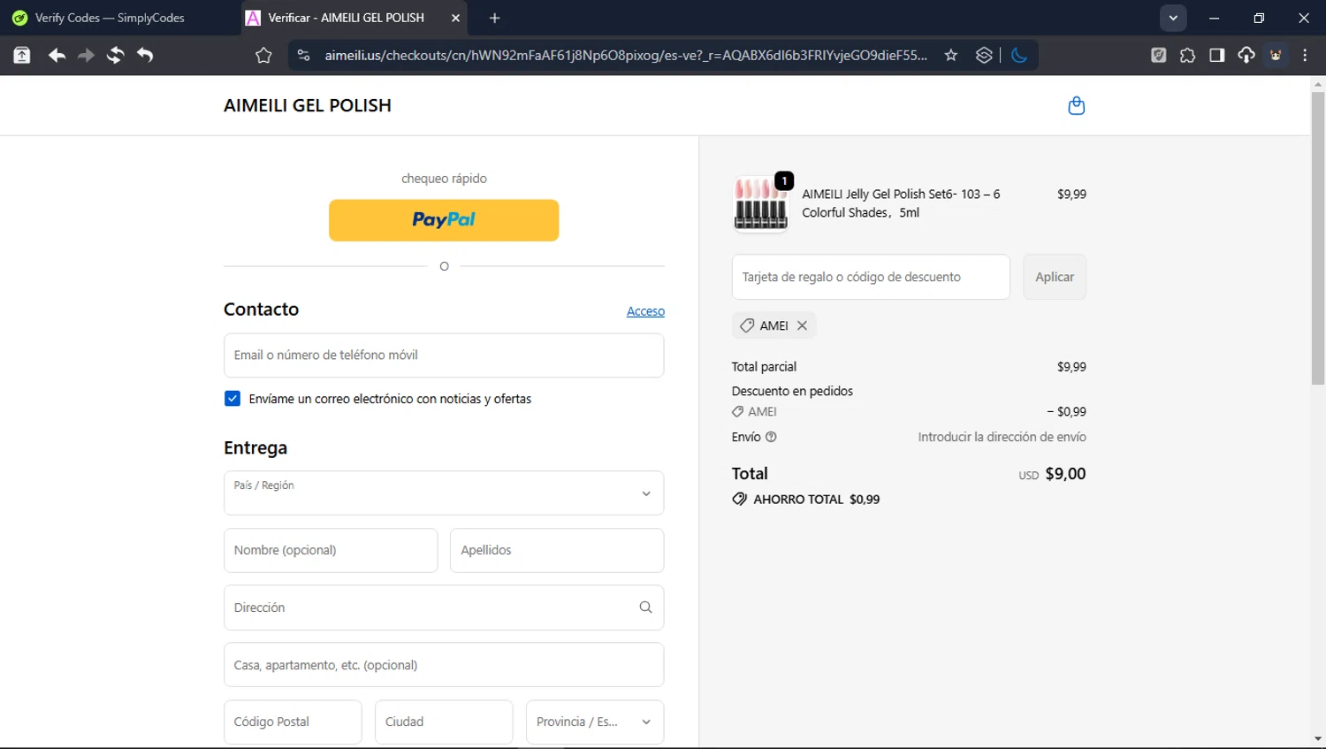This screenshot has height=749, width=1326.
Task: Open the Provincia / Estado dropdown
Action: tap(594, 722)
